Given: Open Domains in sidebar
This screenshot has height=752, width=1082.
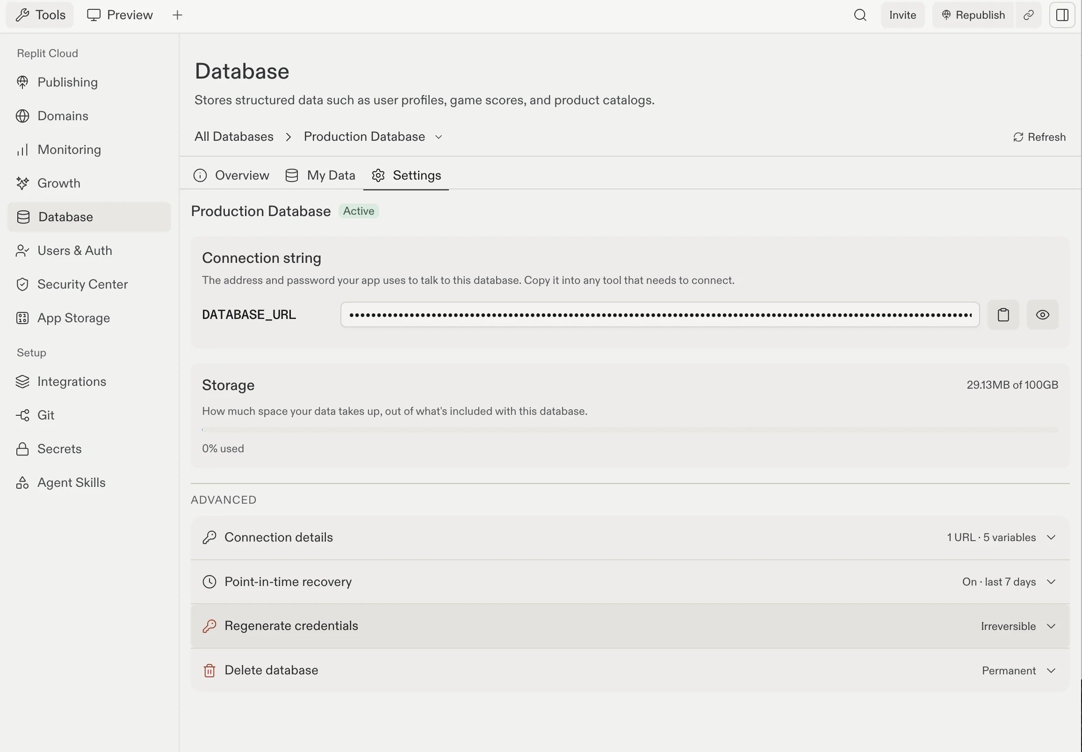Looking at the screenshot, I should coord(89,116).
